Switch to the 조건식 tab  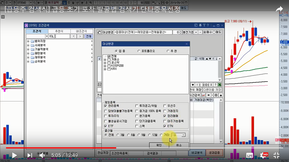coord(37,31)
